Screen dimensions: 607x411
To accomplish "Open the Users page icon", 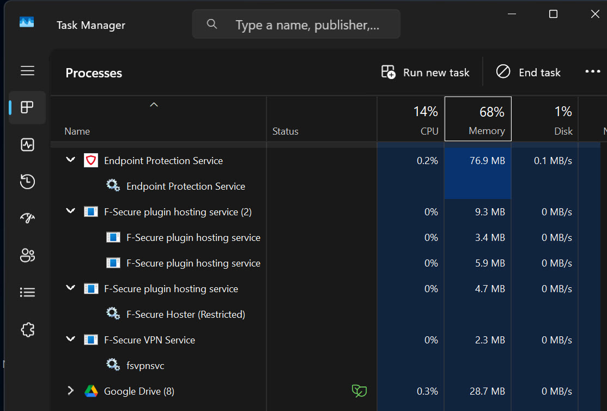I will click(x=27, y=255).
